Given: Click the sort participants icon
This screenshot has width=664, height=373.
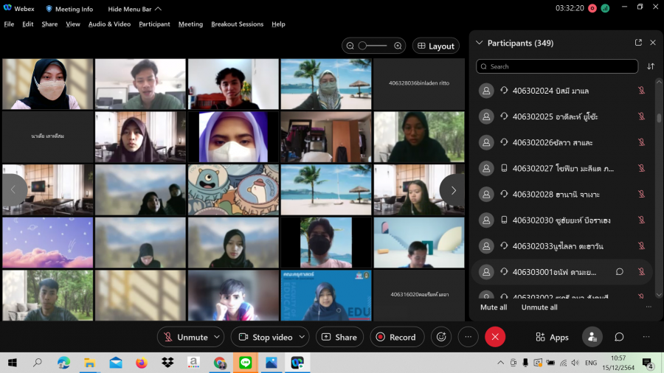Looking at the screenshot, I should (x=651, y=66).
